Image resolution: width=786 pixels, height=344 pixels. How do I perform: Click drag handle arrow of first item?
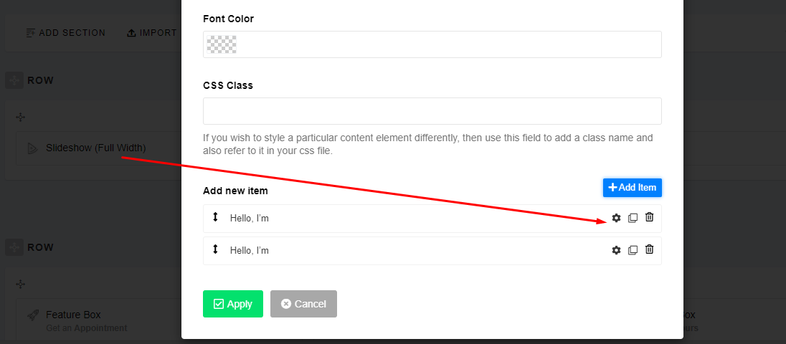215,217
